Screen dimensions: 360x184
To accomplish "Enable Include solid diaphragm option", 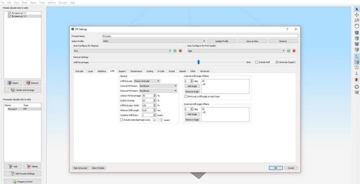I will tap(121, 120).
